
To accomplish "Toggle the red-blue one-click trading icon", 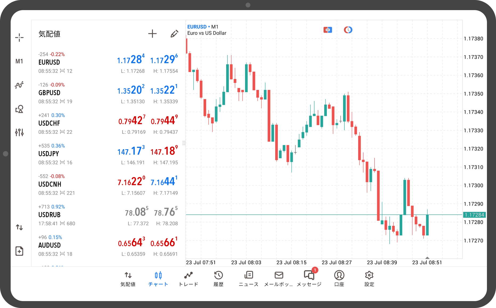I will coord(328,30).
